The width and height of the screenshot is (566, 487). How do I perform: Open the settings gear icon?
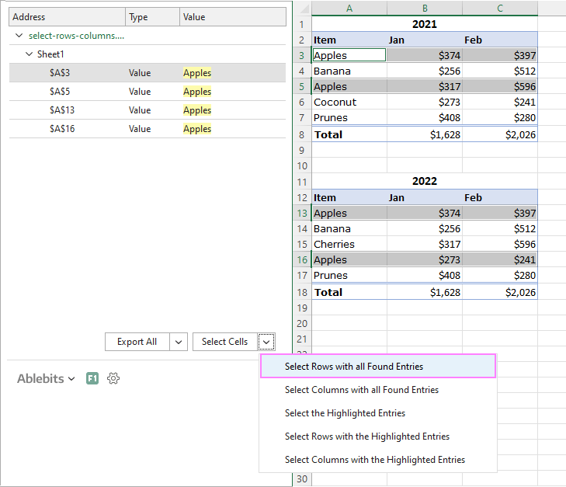tap(113, 378)
